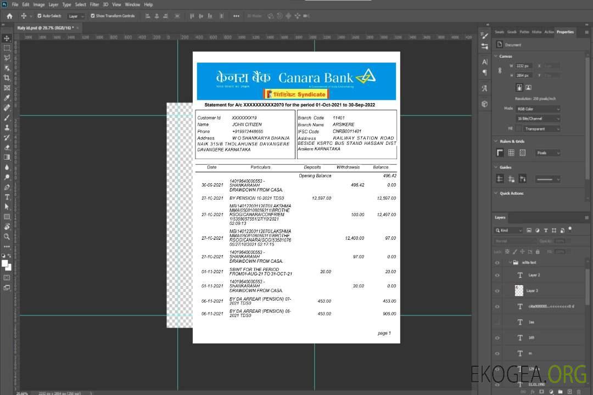
Task: Select the Eyedropper tool
Action: 7,98
